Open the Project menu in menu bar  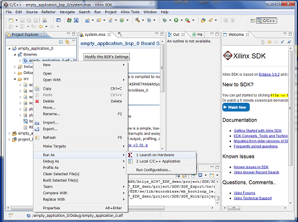111,12
